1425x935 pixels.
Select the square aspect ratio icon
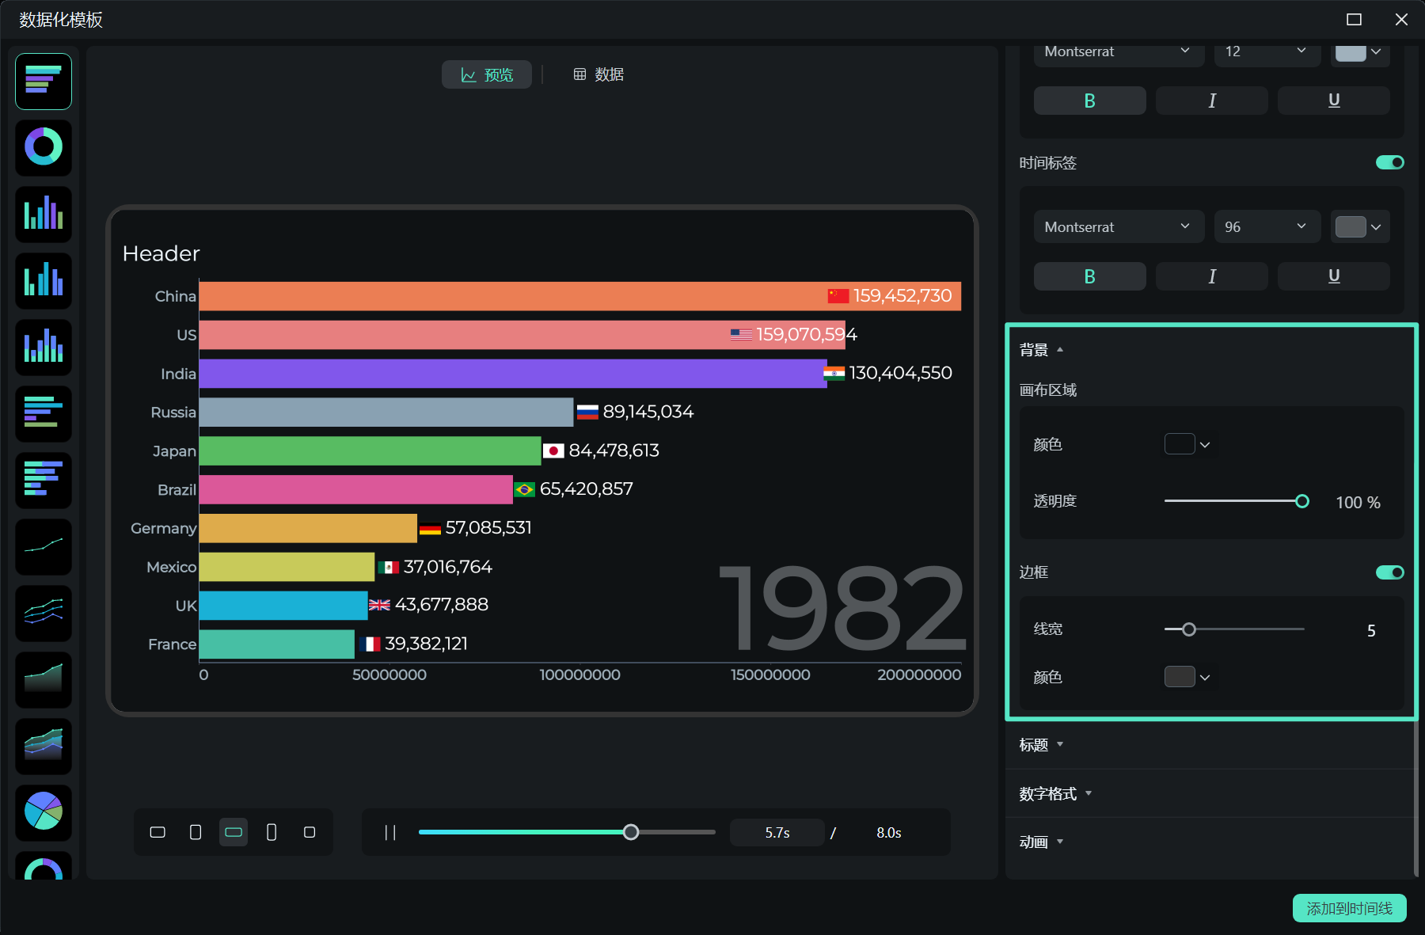click(x=310, y=832)
